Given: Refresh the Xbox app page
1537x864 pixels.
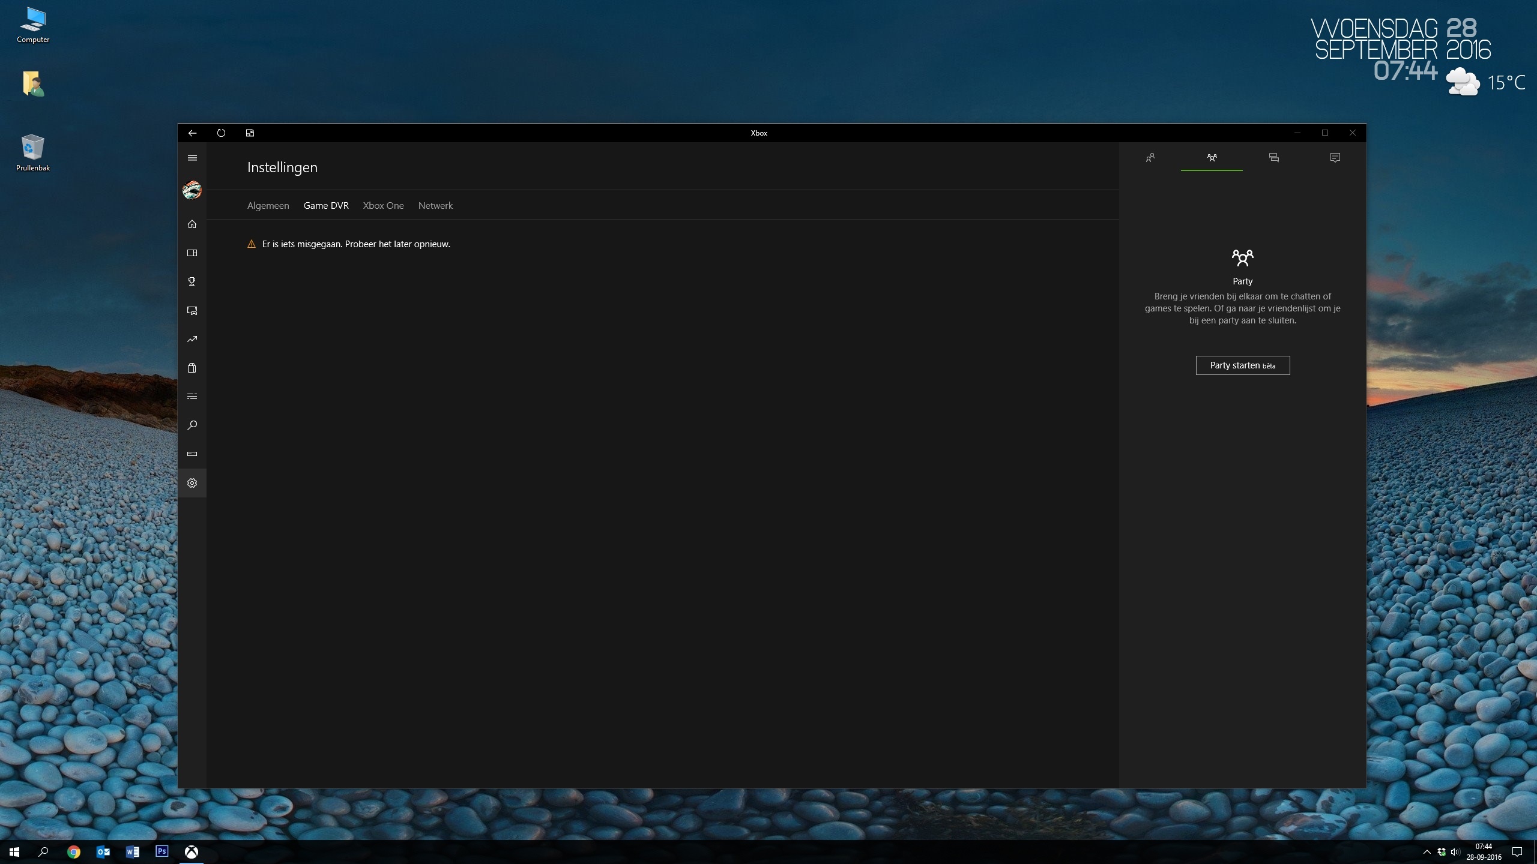Looking at the screenshot, I should (x=221, y=133).
